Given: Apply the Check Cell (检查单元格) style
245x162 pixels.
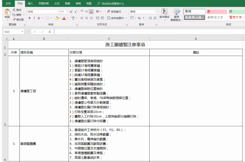Looking at the screenshot, I should pyautogui.click(x=194, y=17).
